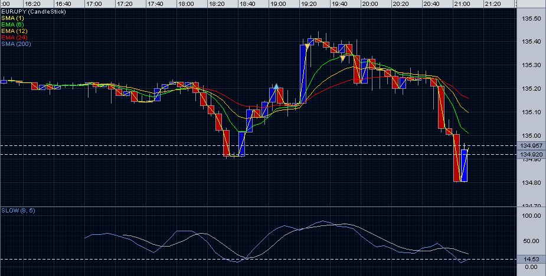Click the 16:20 time axis label
The width and height of the screenshot is (546, 276).
click(32, 4)
